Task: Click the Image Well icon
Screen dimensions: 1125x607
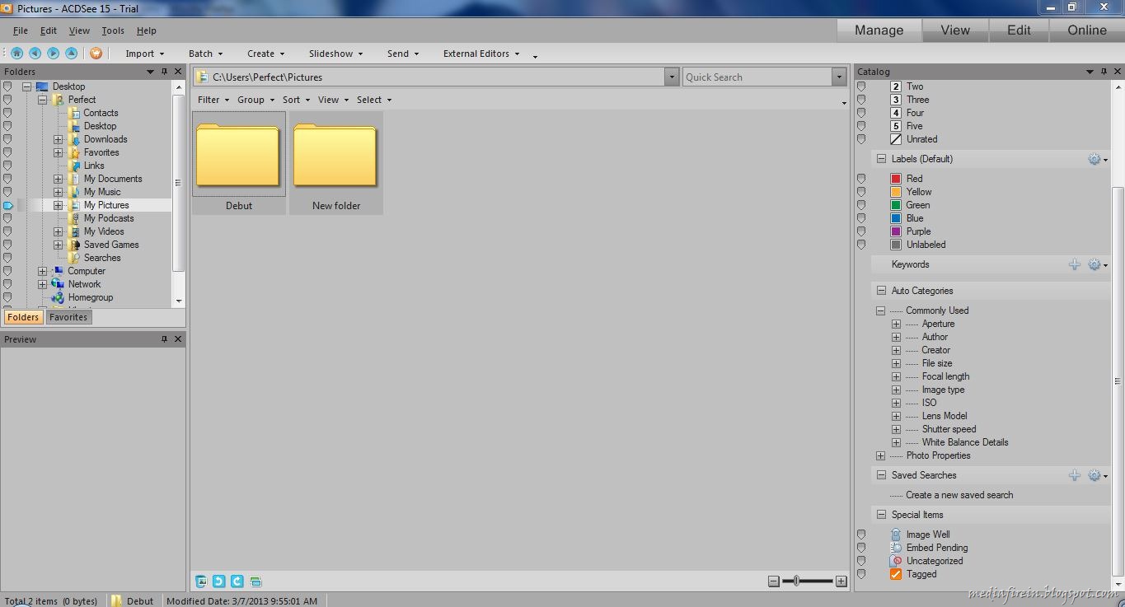Action: pos(896,535)
